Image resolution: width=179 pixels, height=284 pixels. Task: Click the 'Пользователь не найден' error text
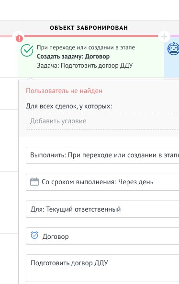pyautogui.click(x=64, y=91)
